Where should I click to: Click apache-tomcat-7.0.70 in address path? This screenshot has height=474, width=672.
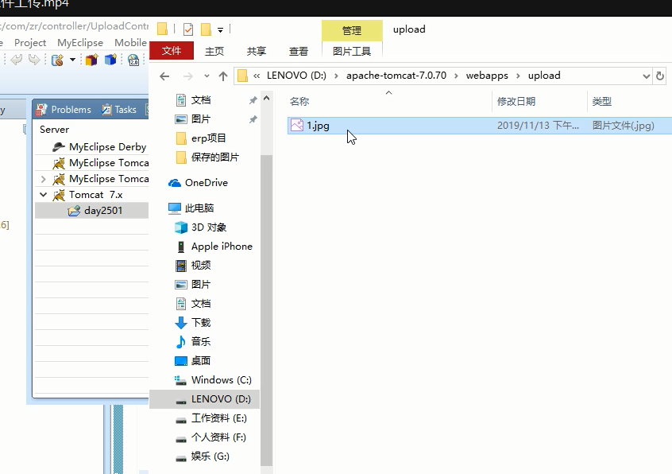[x=396, y=76]
